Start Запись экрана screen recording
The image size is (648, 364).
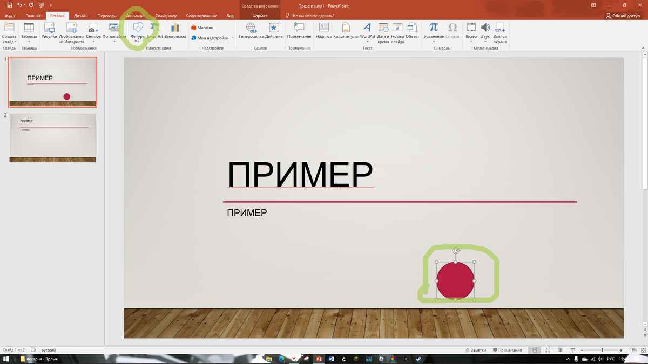pos(500,33)
